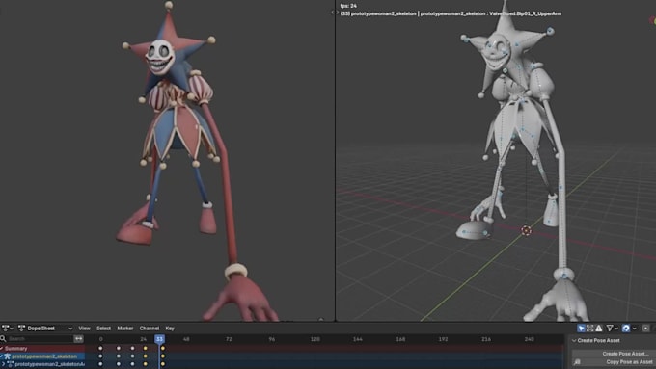Click frame 72 on the timeline ruler
This screenshot has height=369, width=656.
pyautogui.click(x=229, y=339)
